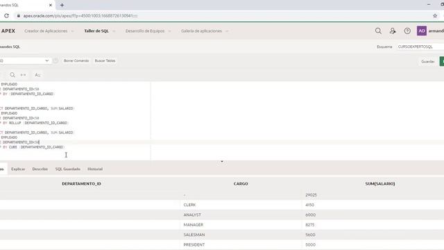Image resolution: width=444 pixels, height=250 pixels.
Task: Bookmark this page with the star icon
Action: 435,16
